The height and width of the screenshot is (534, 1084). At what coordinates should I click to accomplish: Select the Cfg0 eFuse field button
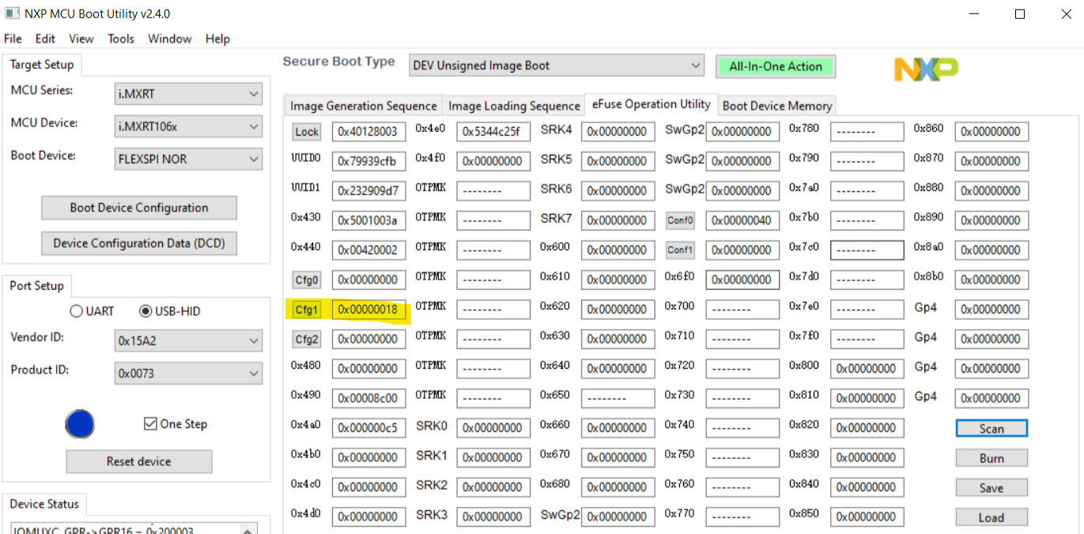(x=306, y=279)
